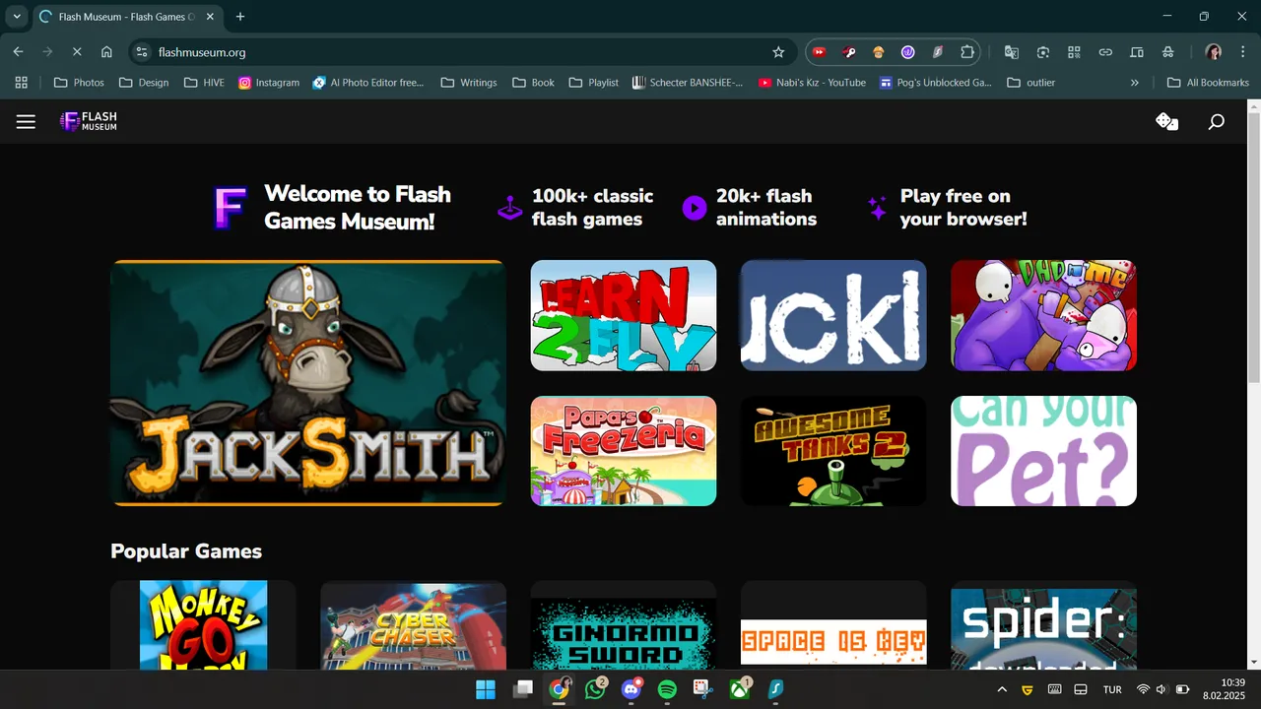This screenshot has height=709, width=1261.
Task: Open the Playlist bookmark folder
Action: [594, 83]
